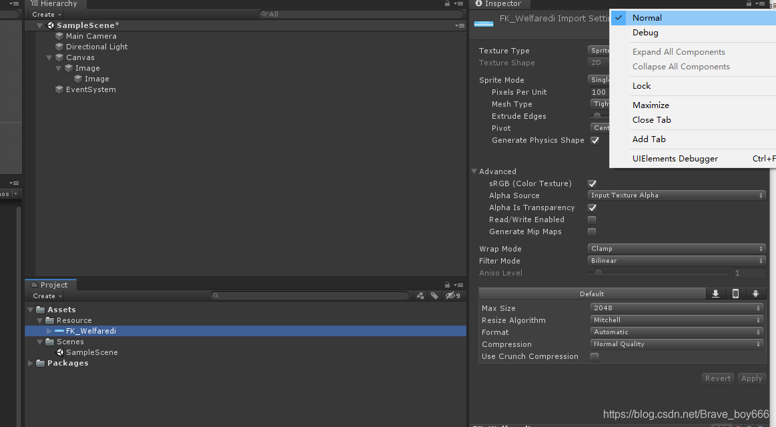Toggle the hidden packages eye icon showing 9

[453, 296]
